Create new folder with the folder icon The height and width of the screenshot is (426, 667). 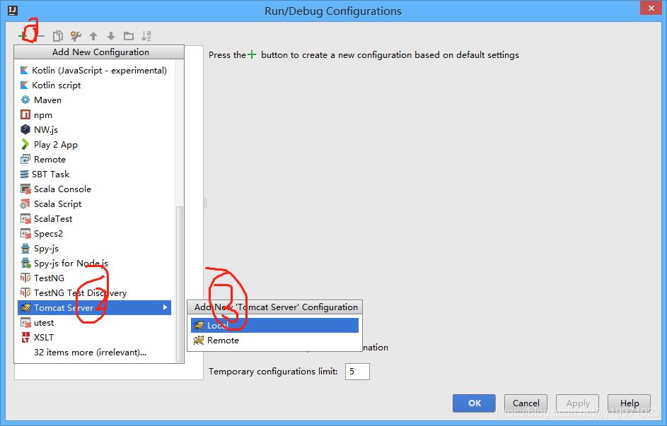coord(129,36)
